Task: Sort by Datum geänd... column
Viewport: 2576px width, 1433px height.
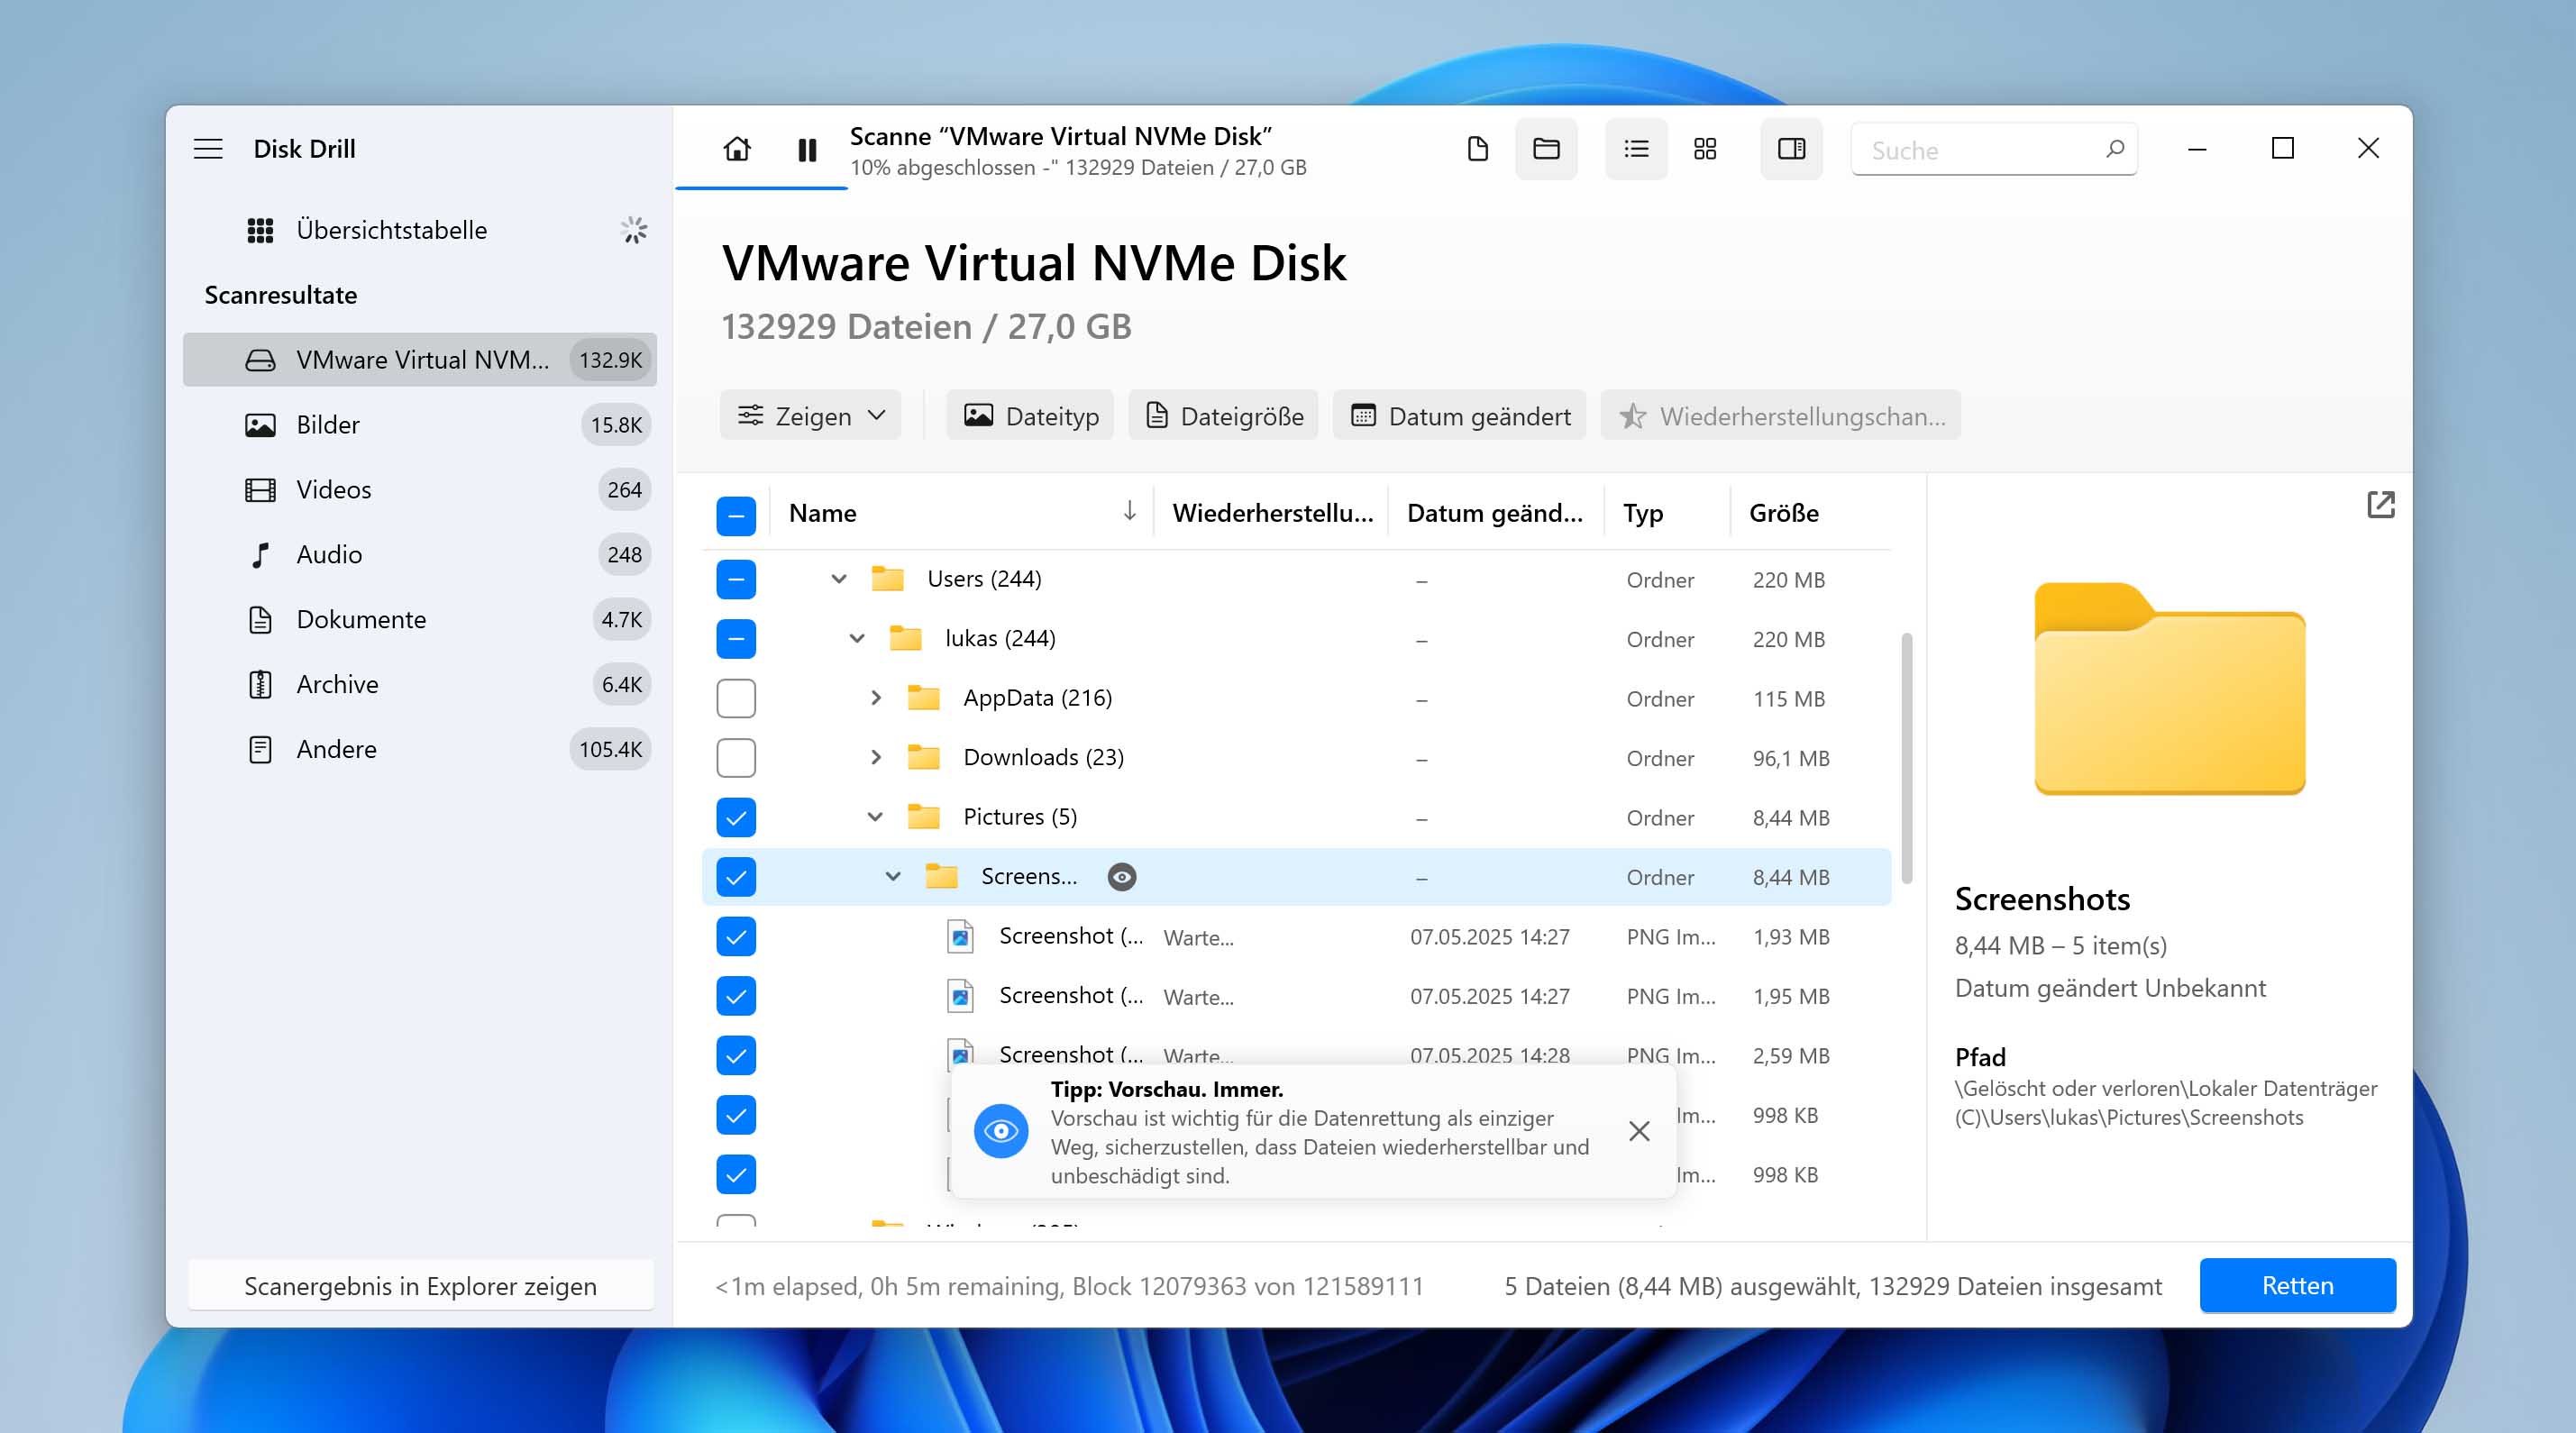Action: 1494,513
